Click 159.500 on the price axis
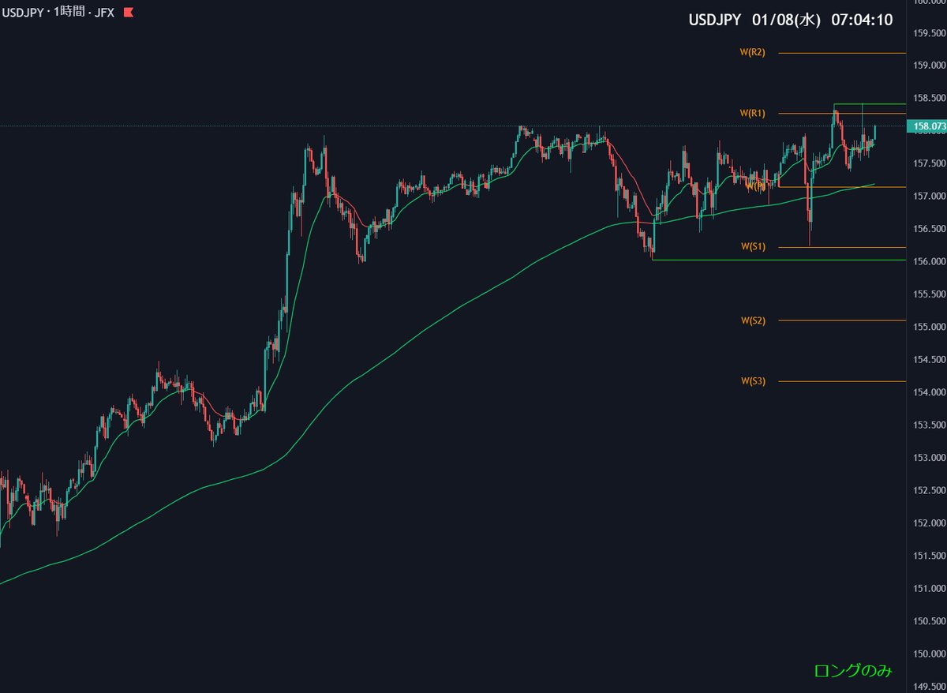This screenshot has width=947, height=693. click(x=929, y=33)
